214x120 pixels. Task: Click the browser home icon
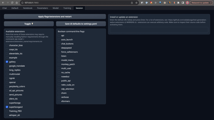click(17, 3)
